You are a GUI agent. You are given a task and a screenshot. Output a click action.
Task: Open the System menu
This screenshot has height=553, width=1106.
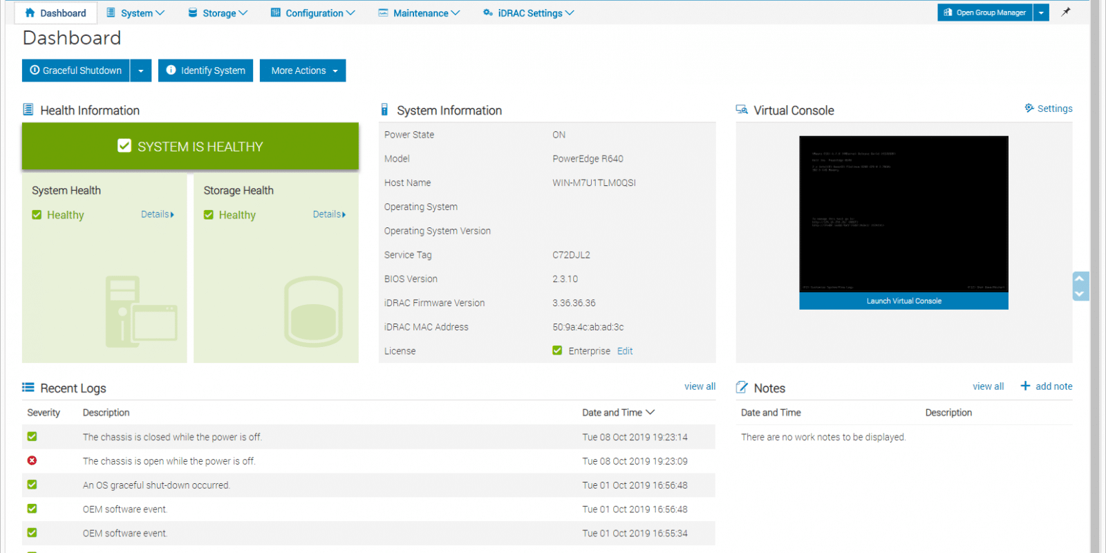pyautogui.click(x=135, y=12)
